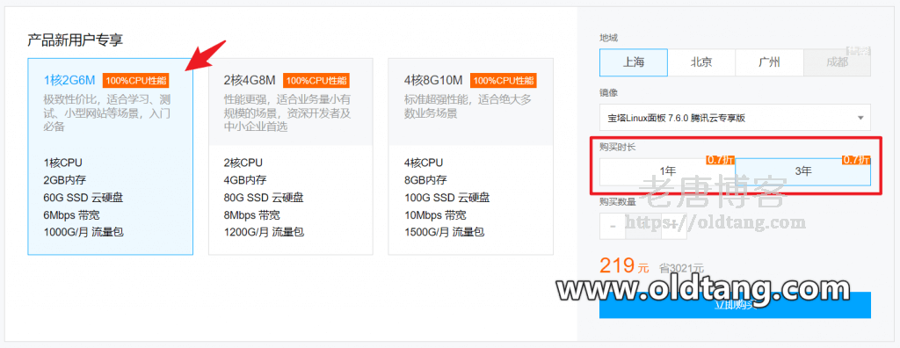Click the 极致性价比 description in the first card
The height and width of the screenshot is (348, 900).
click(106, 112)
